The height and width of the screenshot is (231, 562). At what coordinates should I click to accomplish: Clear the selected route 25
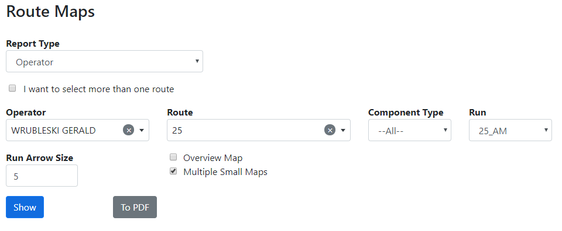click(x=330, y=130)
